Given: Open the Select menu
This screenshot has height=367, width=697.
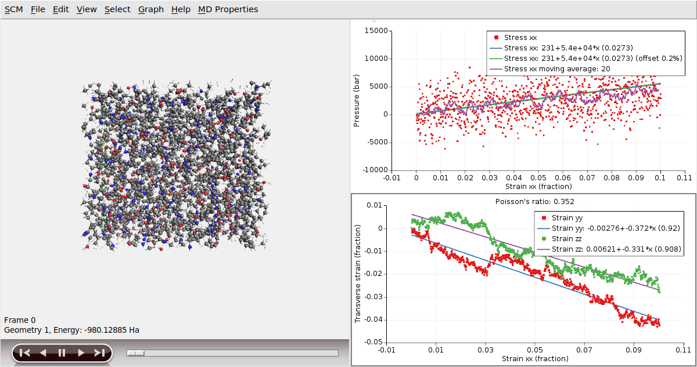Looking at the screenshot, I should (x=117, y=9).
